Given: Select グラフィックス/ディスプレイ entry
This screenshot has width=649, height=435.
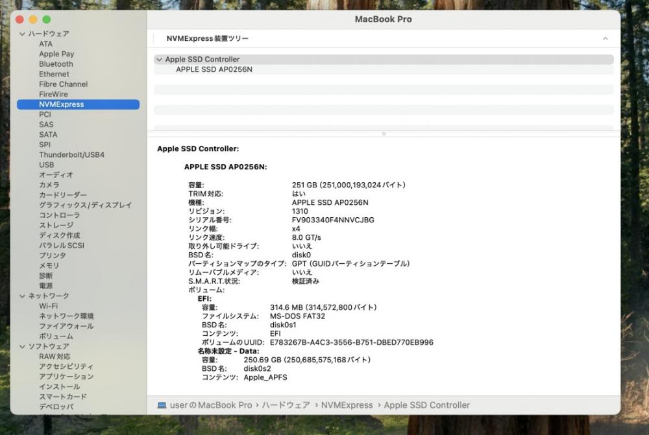Looking at the screenshot, I should pyautogui.click(x=85, y=205).
